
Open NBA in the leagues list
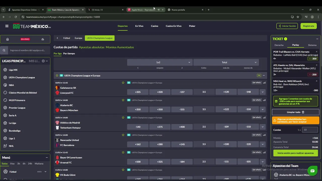coord(11,85)
